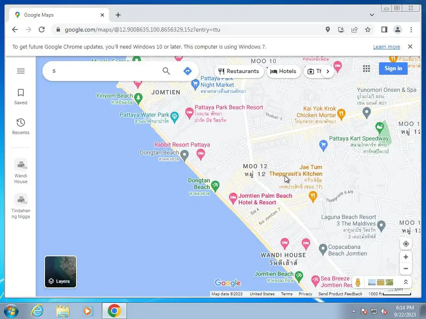Image resolution: width=426 pixels, height=319 pixels.
Task: Open the Saved places panel
Action: pyautogui.click(x=21, y=96)
